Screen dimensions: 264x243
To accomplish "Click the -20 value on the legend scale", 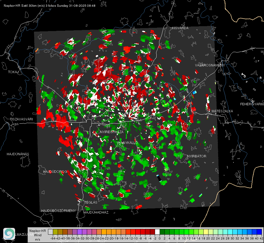I will 111,238.
